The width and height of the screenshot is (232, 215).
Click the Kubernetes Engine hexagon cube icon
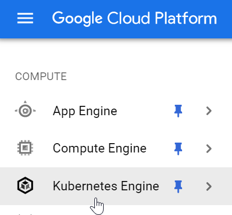click(x=25, y=185)
